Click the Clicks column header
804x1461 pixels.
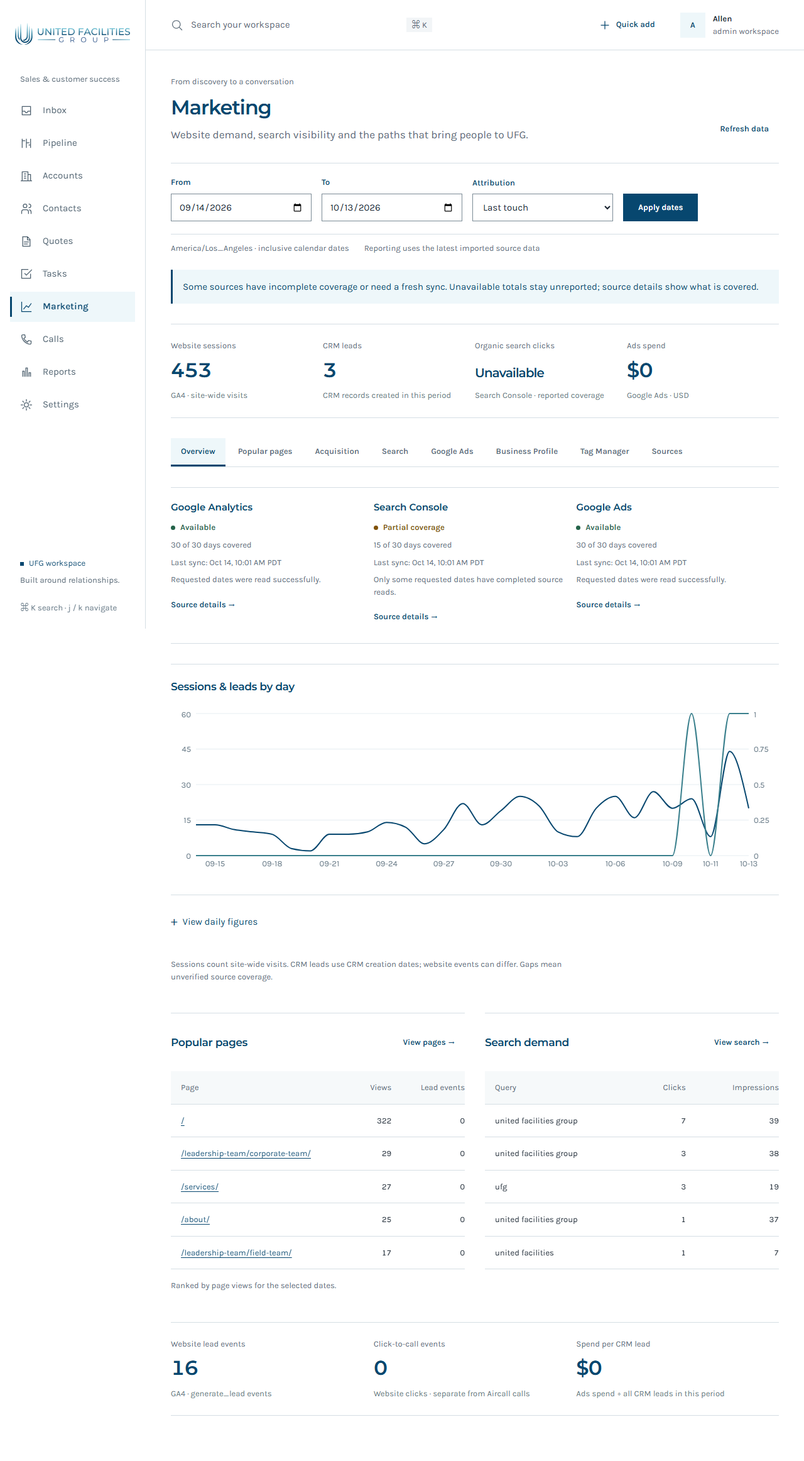click(x=674, y=1088)
